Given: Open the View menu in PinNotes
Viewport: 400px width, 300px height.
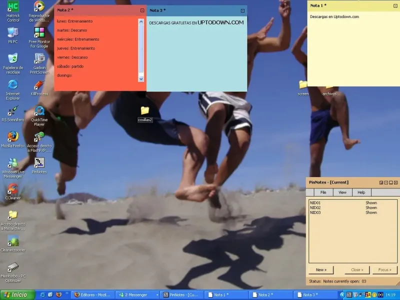Looking at the screenshot, I should [x=342, y=192].
